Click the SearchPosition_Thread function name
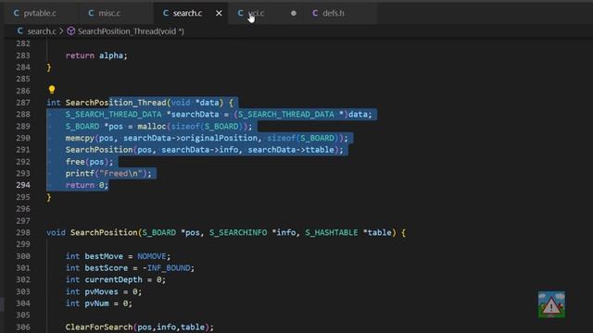 (x=116, y=103)
